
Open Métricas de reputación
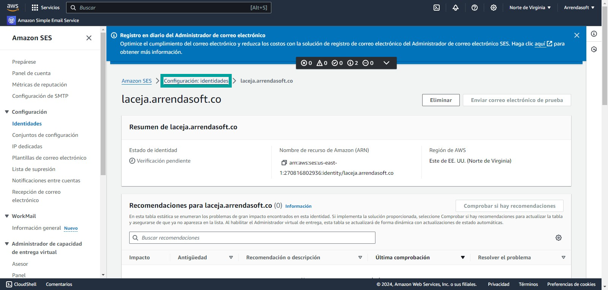[40, 85]
